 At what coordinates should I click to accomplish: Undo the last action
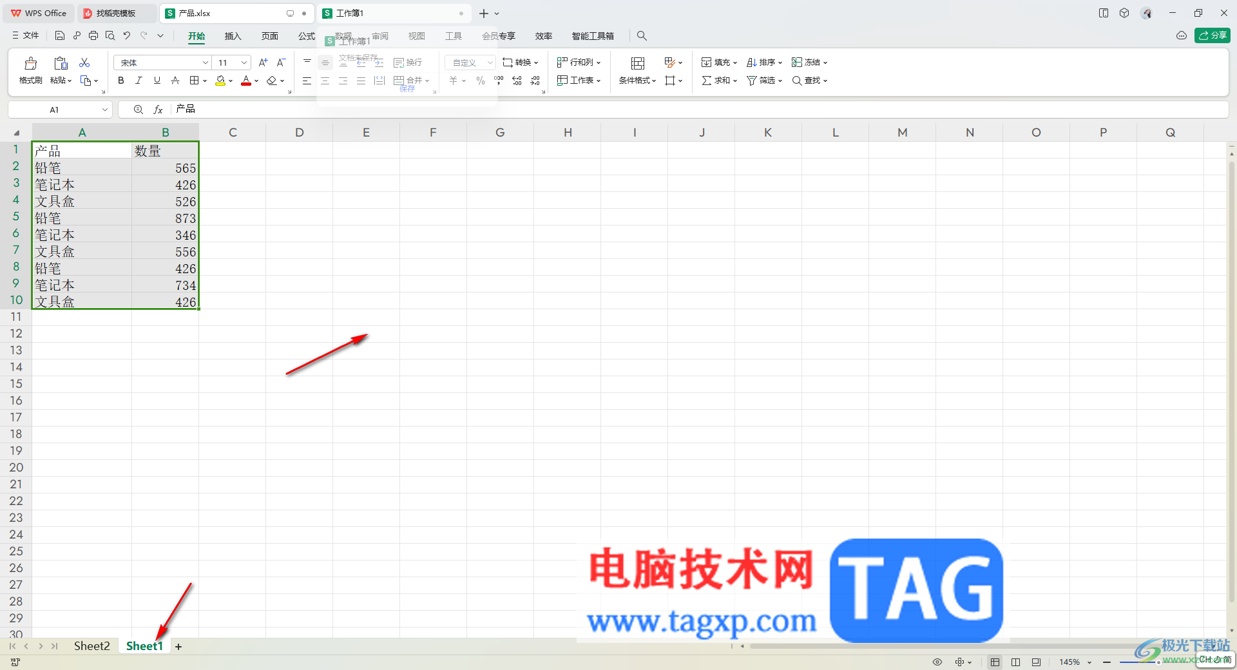pos(127,36)
